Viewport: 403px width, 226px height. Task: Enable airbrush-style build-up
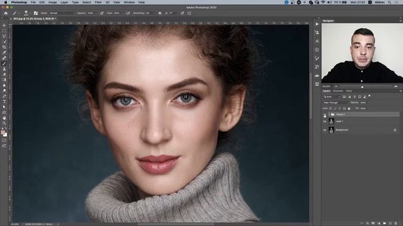[x=128, y=13]
